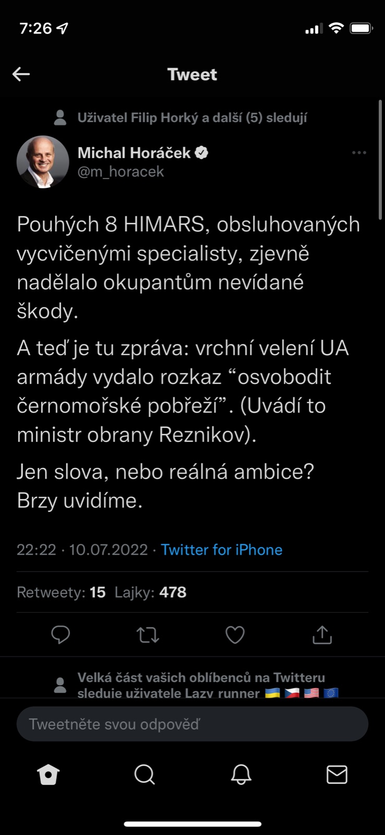Viewport: 385px width, 835px height.
Task: Tap the verified badge icon
Action: click(x=202, y=153)
